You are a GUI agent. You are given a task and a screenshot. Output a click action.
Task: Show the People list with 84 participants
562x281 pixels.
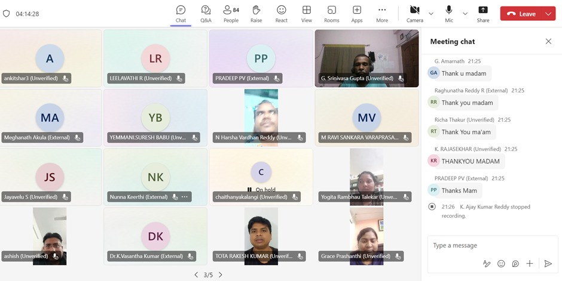(231, 14)
